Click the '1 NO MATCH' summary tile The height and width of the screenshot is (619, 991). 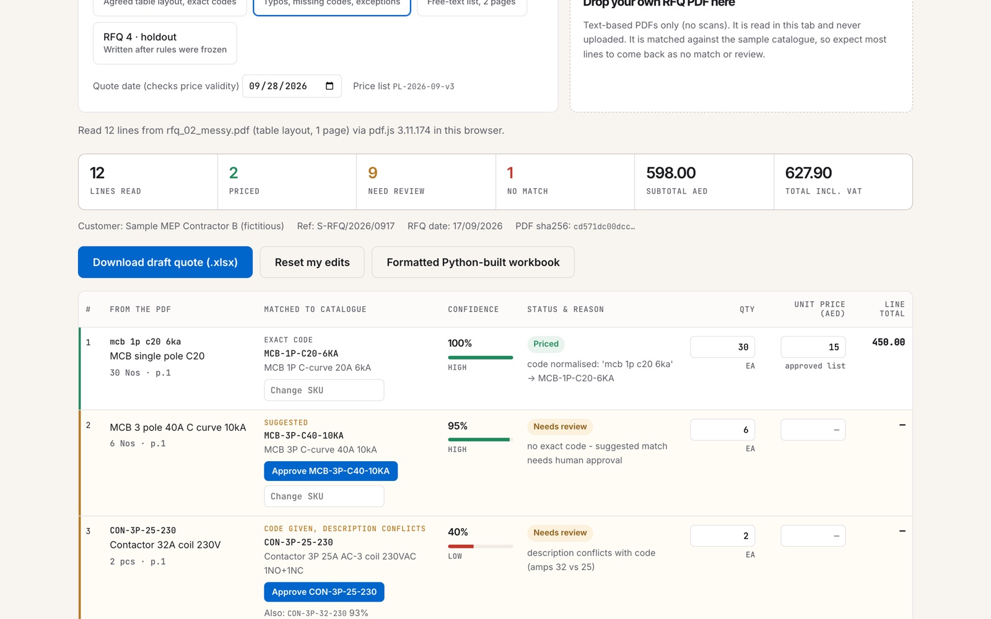click(x=565, y=181)
